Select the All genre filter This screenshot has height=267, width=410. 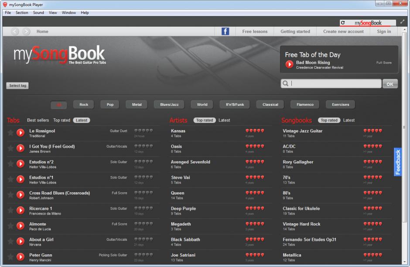point(59,105)
